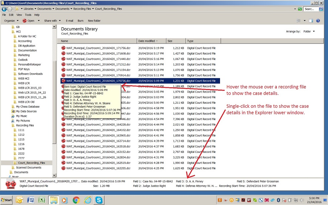This screenshot has width=328, height=205.
Task: Click the green Refresh icon in address bar
Action: (300, 9)
